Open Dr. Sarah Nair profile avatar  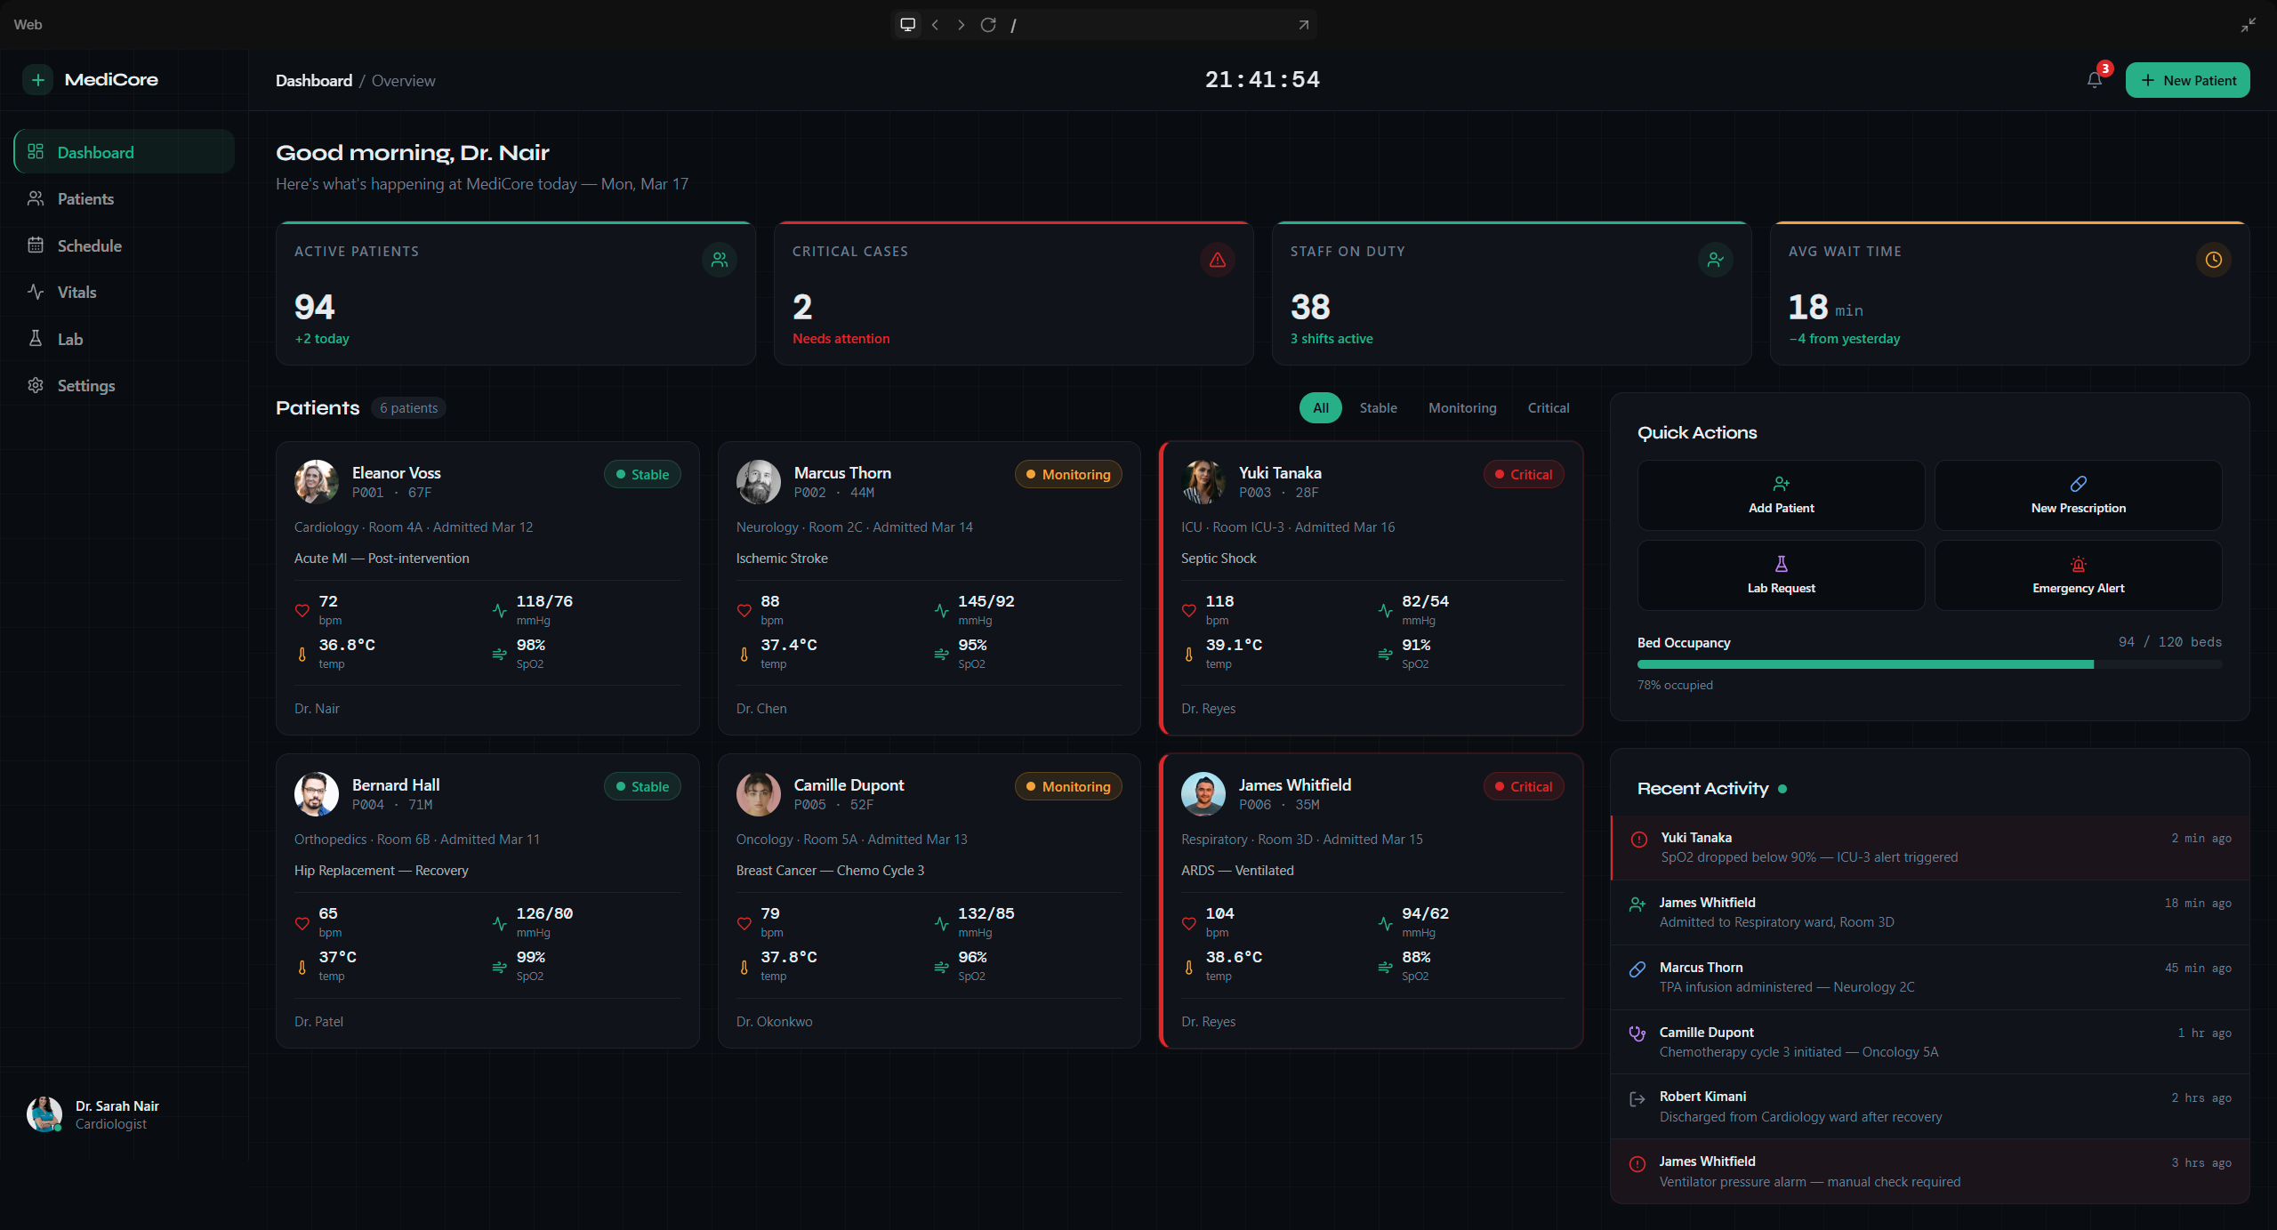point(44,1114)
